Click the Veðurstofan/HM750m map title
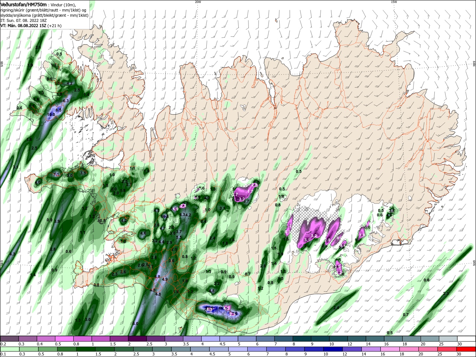Image resolution: width=476 pixels, height=357 pixels. (x=23, y=4)
